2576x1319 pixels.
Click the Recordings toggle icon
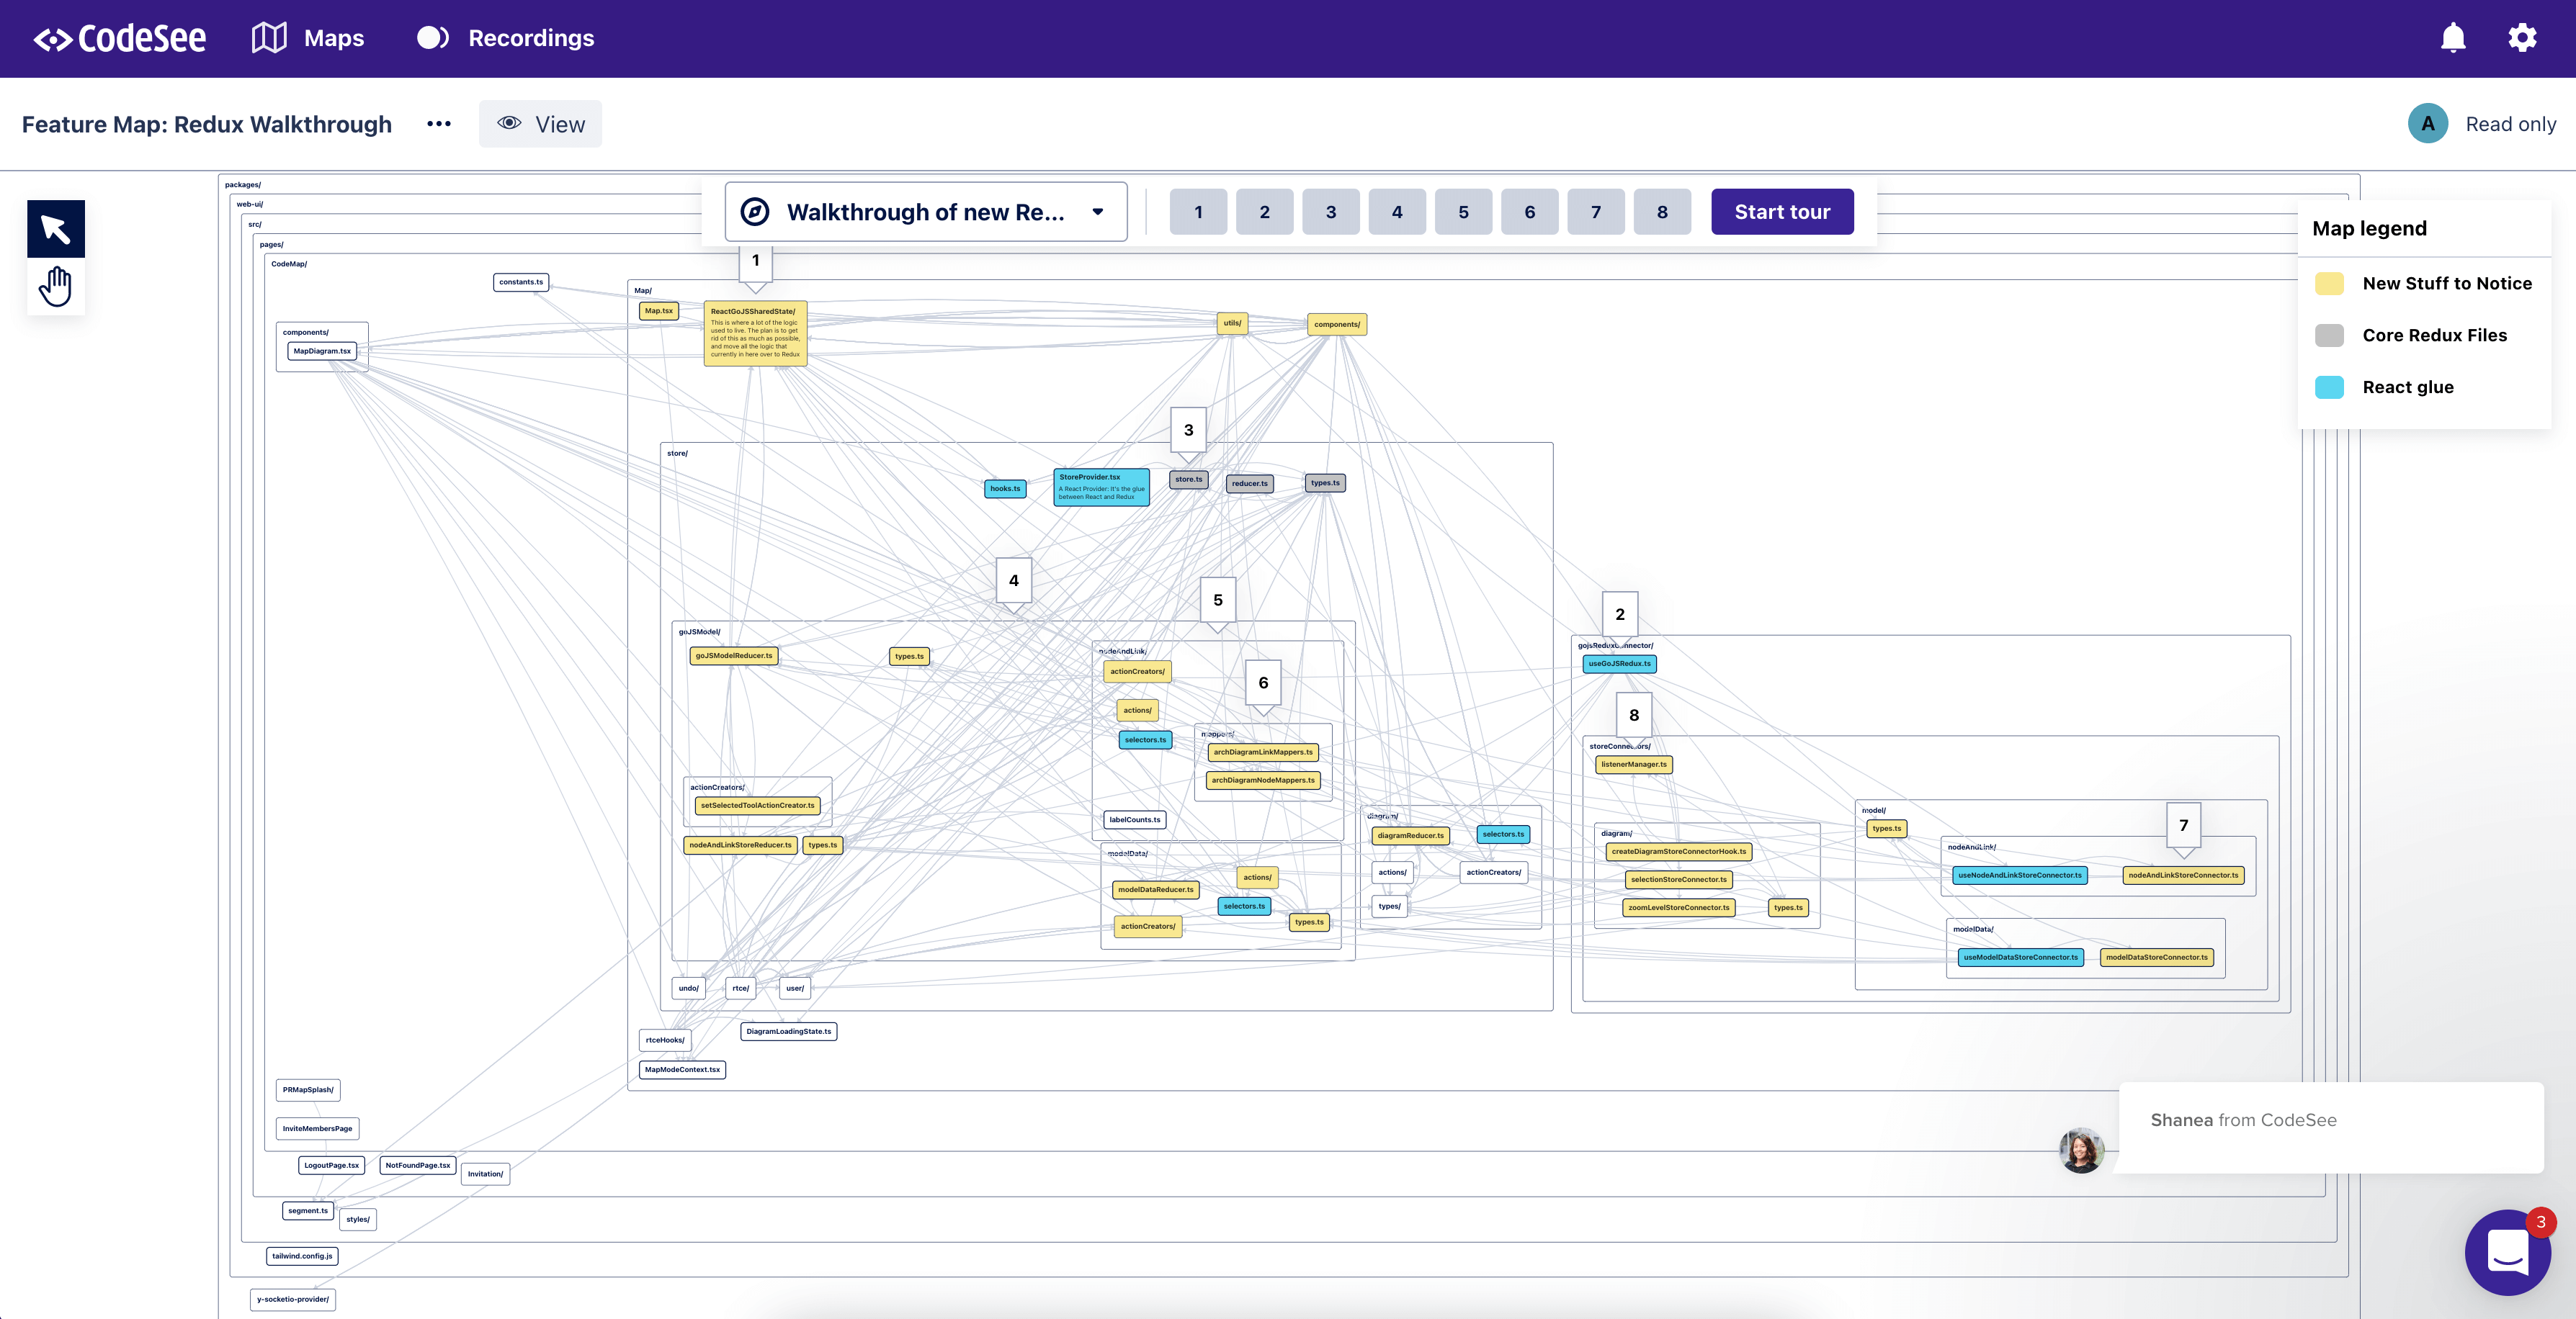432,38
